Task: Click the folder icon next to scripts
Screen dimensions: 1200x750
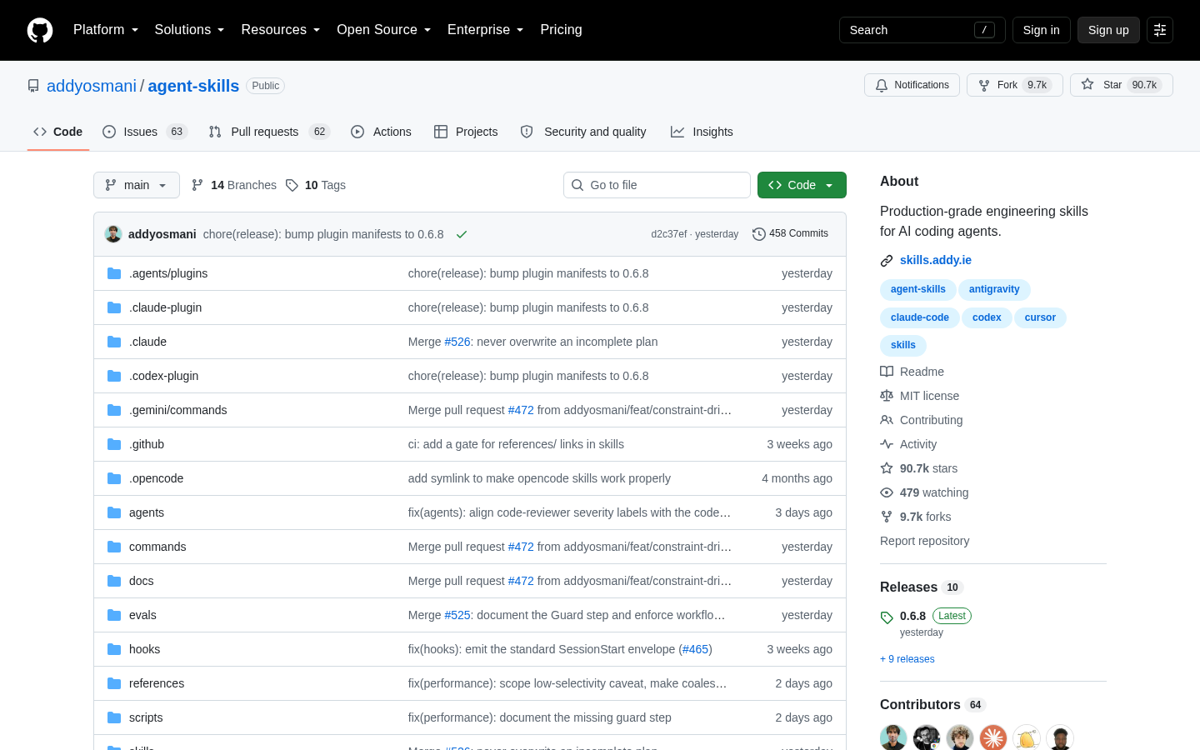Action: coord(114,717)
